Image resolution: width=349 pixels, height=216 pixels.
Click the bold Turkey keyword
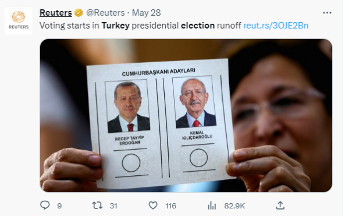pos(116,26)
